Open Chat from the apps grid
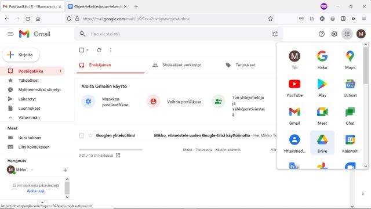371x209 pixels. click(350, 116)
